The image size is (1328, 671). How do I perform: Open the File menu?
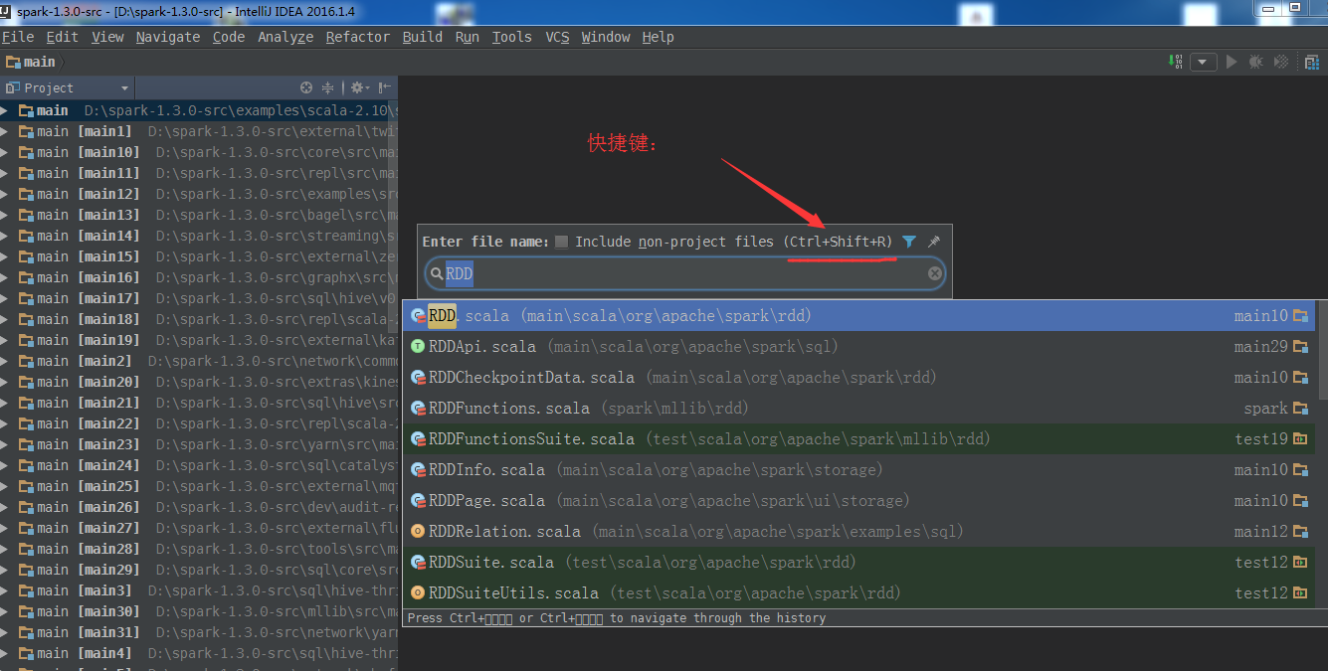(18, 37)
